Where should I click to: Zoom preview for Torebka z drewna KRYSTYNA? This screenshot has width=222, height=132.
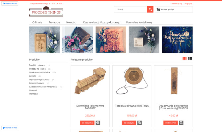[139, 123]
